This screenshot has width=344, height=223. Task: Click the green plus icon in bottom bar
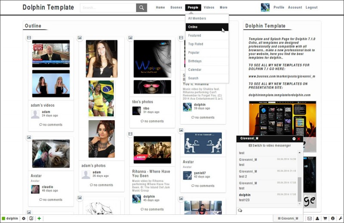point(39,218)
